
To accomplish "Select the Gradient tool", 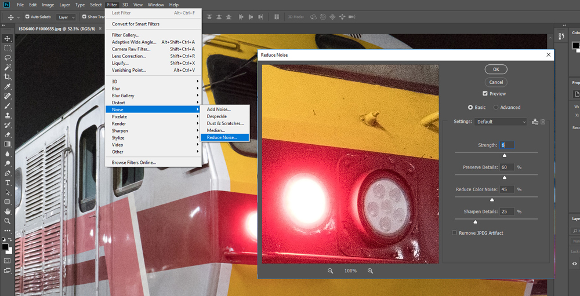I will (7, 144).
